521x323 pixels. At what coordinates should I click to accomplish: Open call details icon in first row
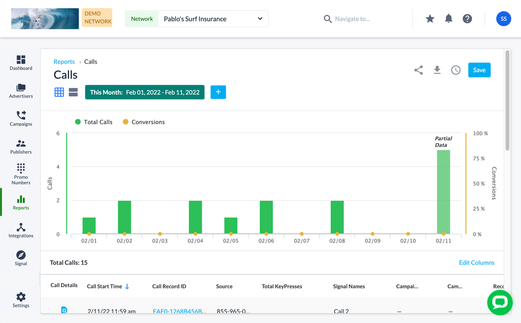pos(64,310)
